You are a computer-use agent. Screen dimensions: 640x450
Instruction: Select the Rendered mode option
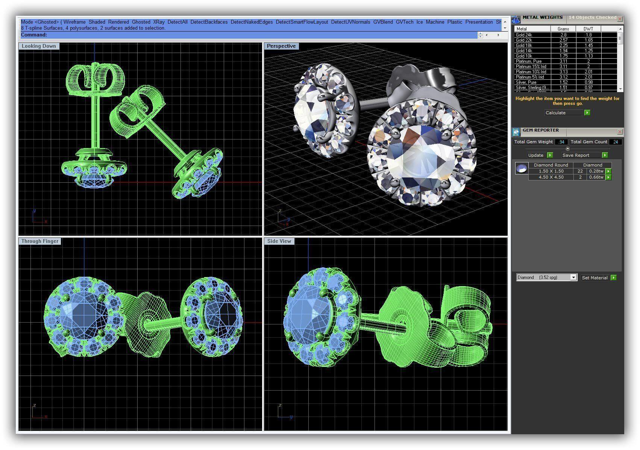point(118,22)
